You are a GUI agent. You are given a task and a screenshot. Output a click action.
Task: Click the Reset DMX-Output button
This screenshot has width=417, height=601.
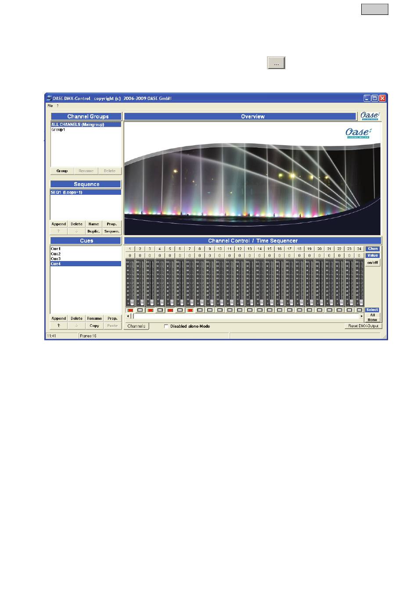(x=363, y=326)
